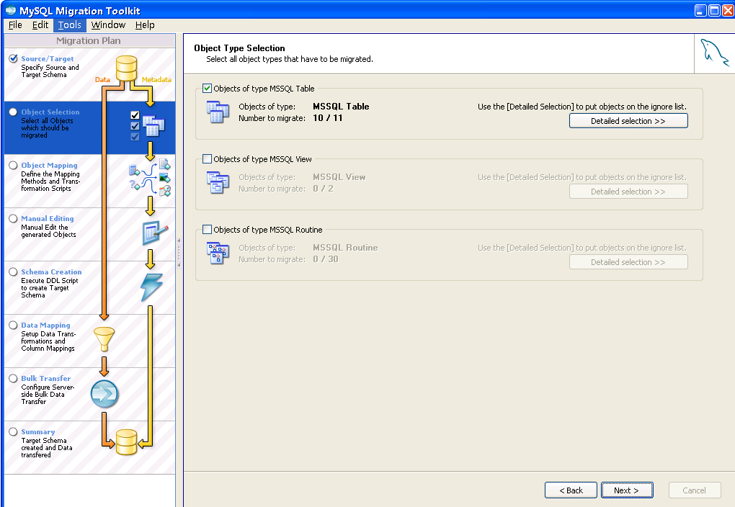This screenshot has height=507, width=735.
Task: Click the Cancel button
Action: pos(694,490)
